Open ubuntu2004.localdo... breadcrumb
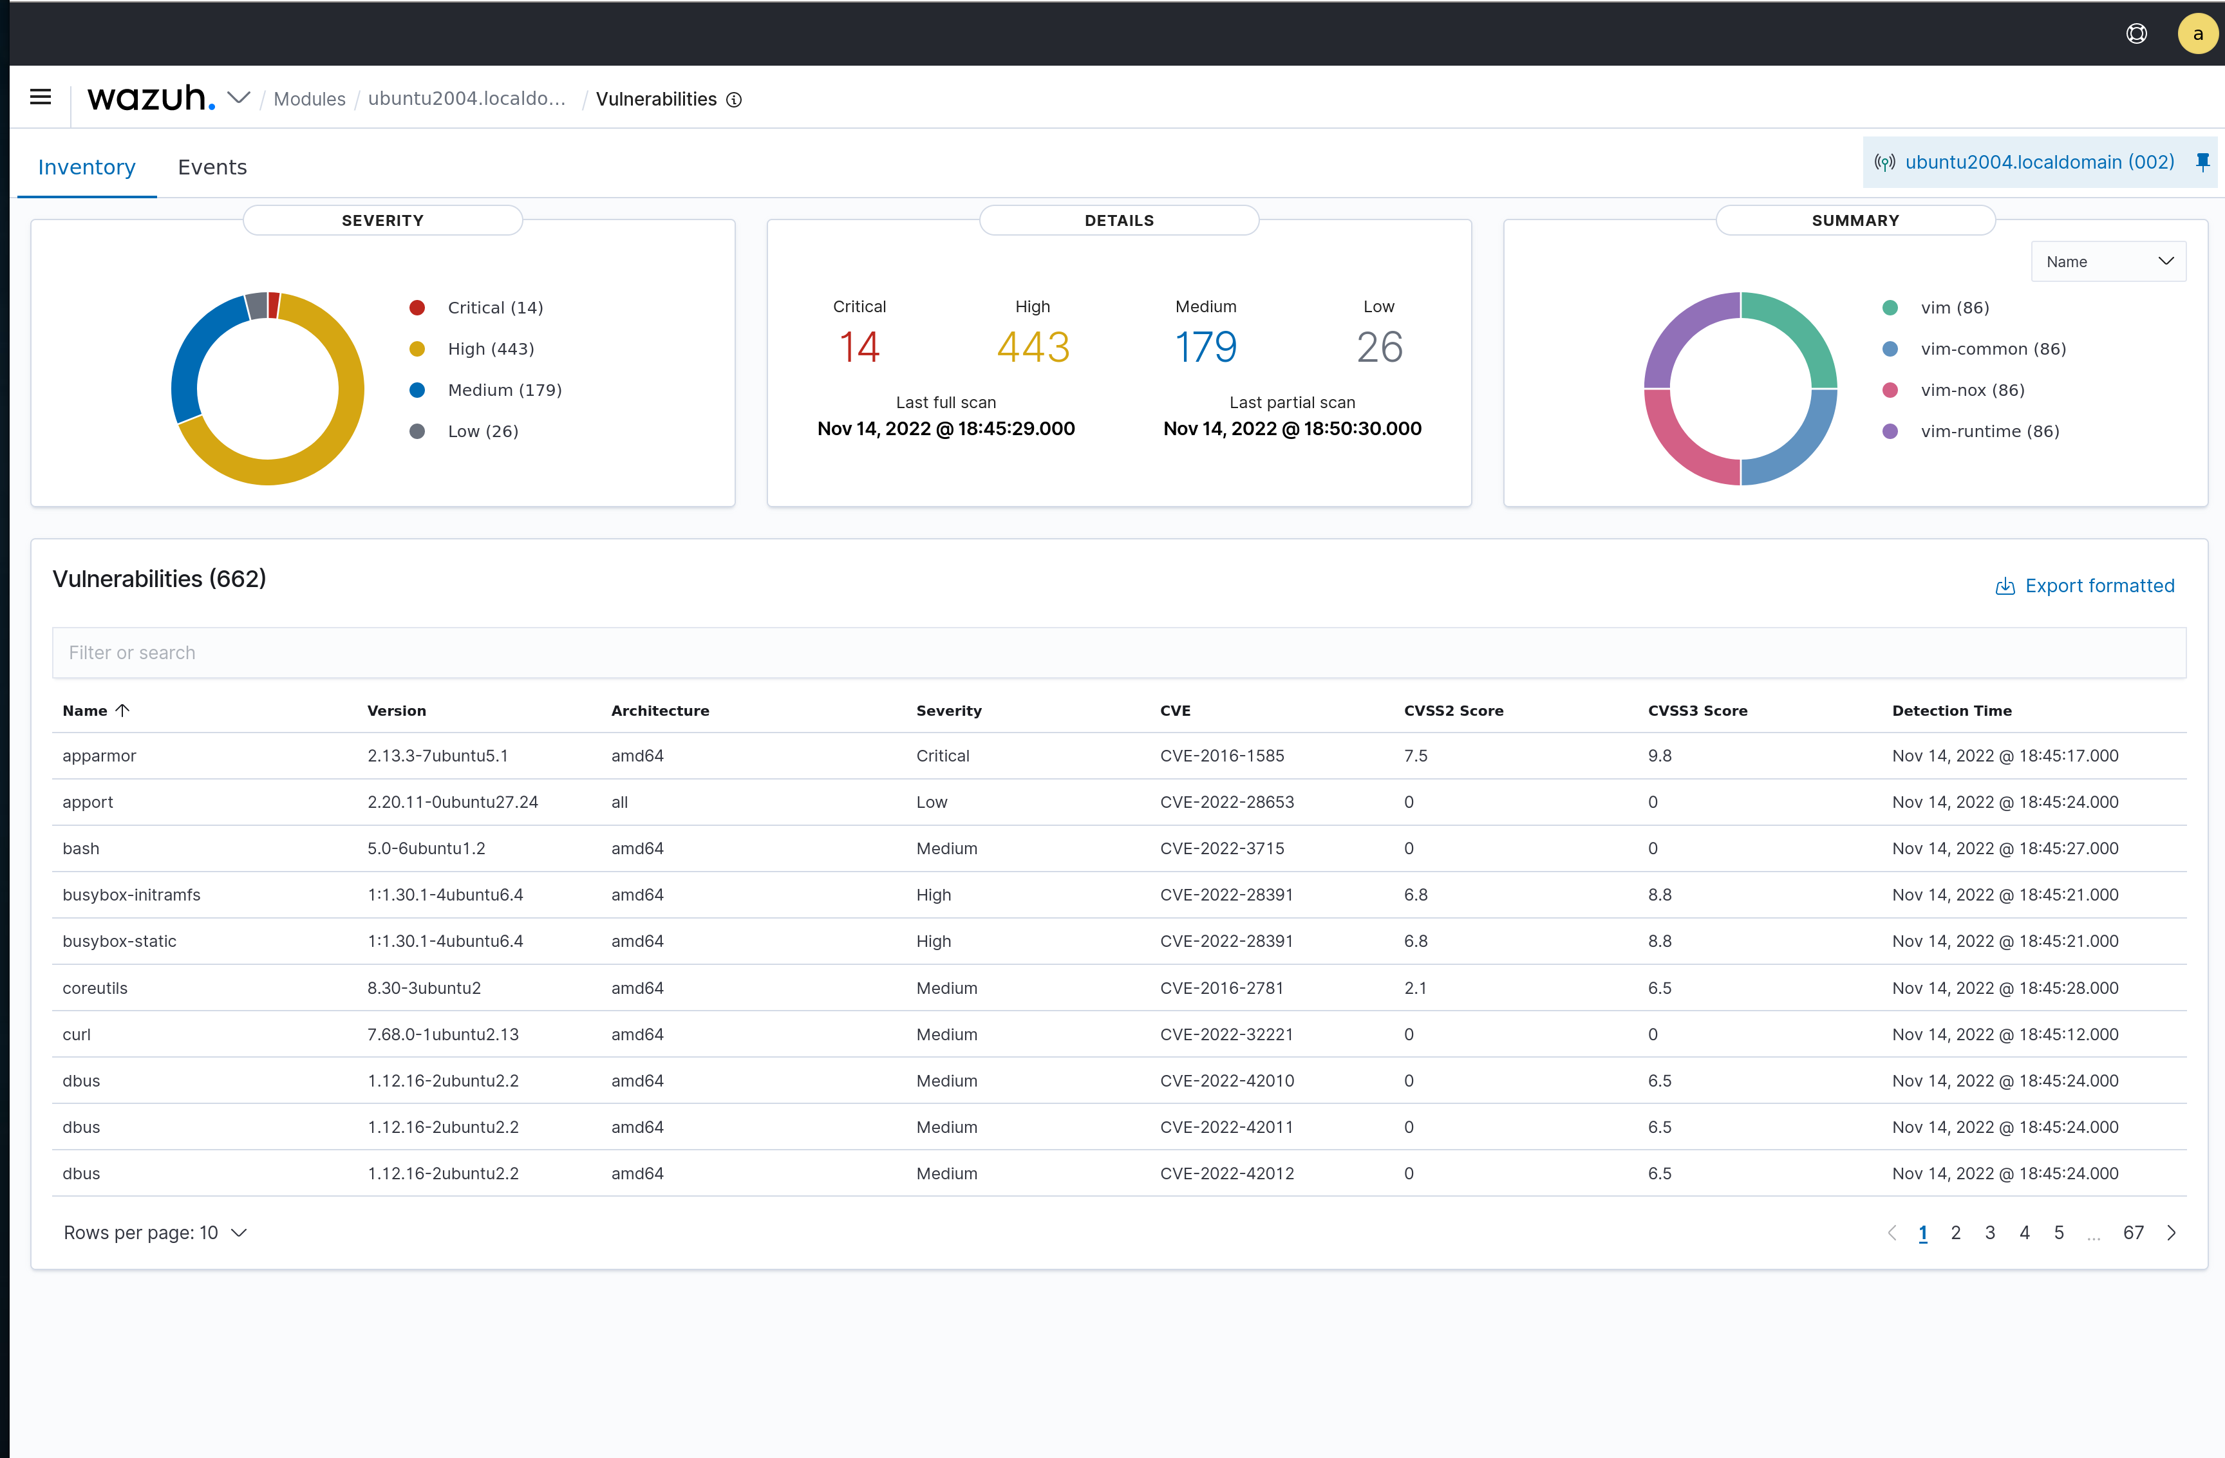 (x=467, y=99)
